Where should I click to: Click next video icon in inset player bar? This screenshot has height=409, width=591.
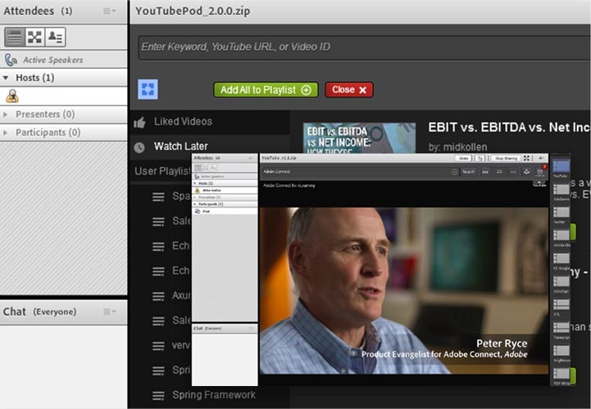pos(513,172)
